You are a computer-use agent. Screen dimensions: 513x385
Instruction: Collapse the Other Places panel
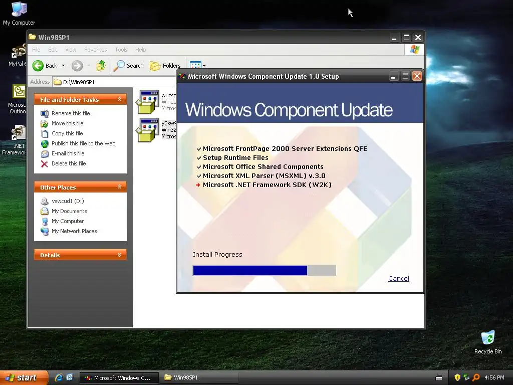pos(119,187)
